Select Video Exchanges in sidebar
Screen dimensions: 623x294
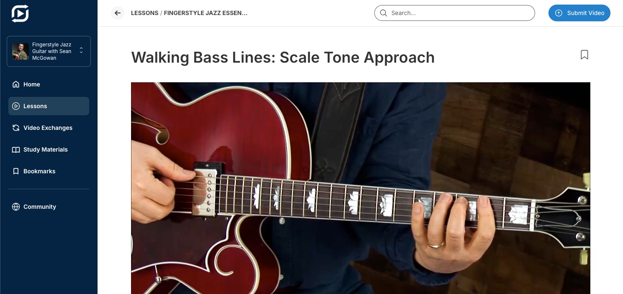(x=49, y=128)
